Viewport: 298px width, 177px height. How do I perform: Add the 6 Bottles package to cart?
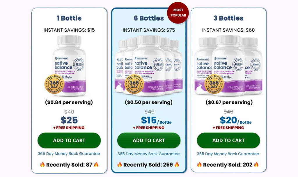point(149,140)
